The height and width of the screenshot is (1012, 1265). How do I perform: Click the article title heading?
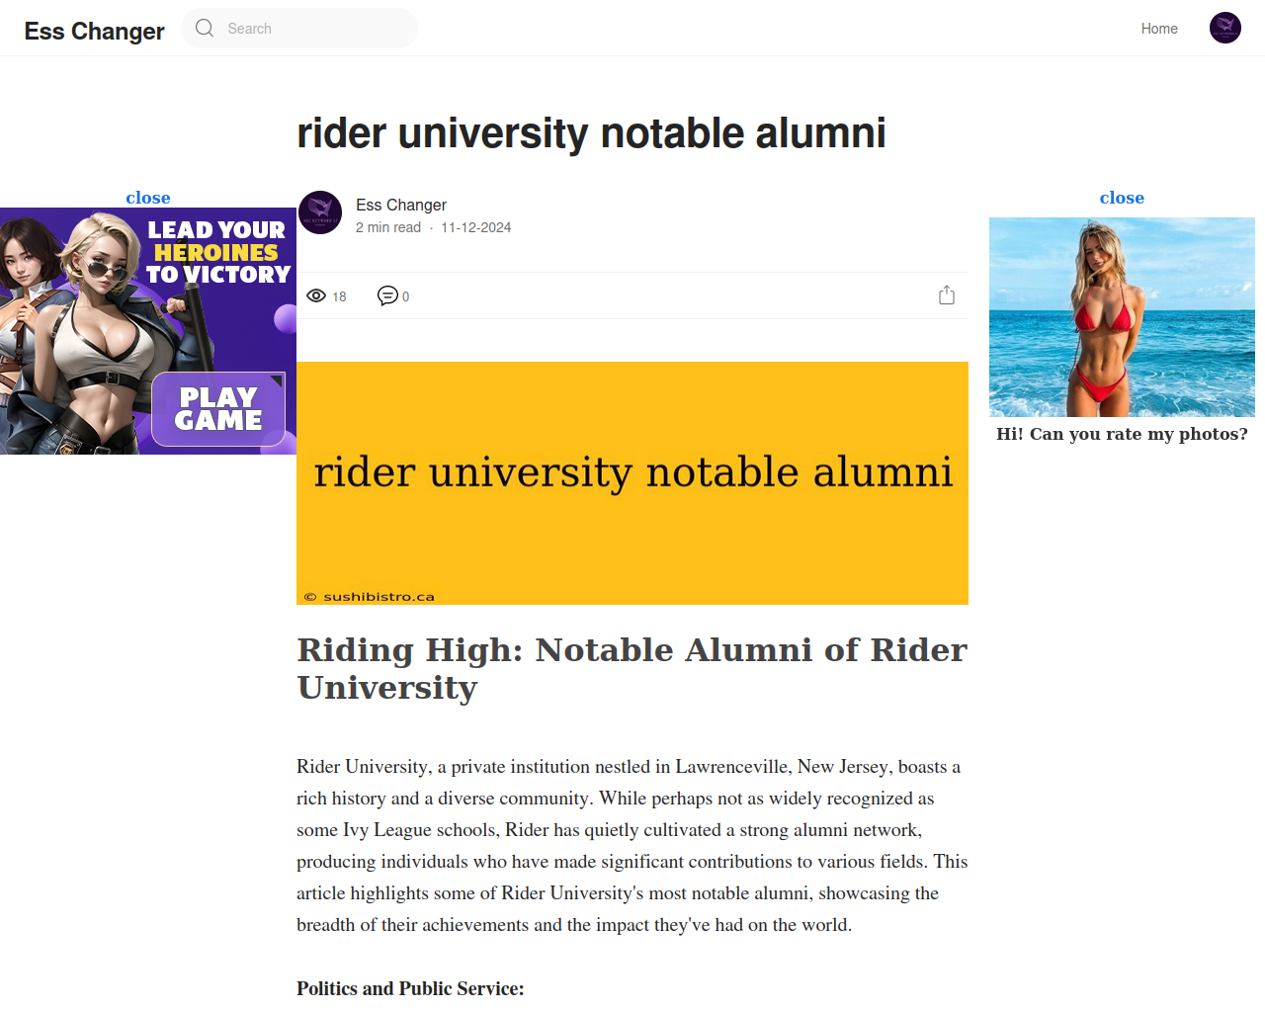click(x=591, y=133)
